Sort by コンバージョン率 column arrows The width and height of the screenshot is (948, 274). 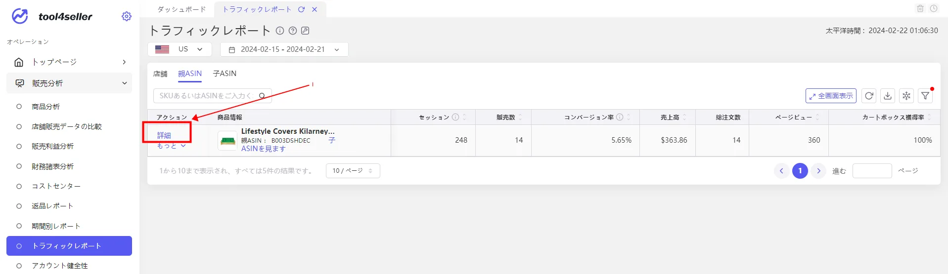tap(629, 117)
